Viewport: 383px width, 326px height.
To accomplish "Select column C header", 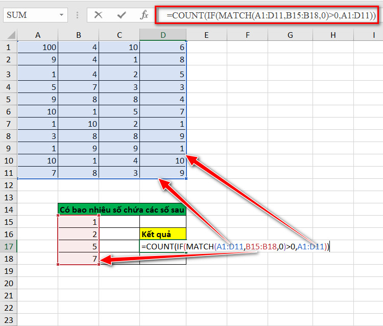I will point(119,35).
